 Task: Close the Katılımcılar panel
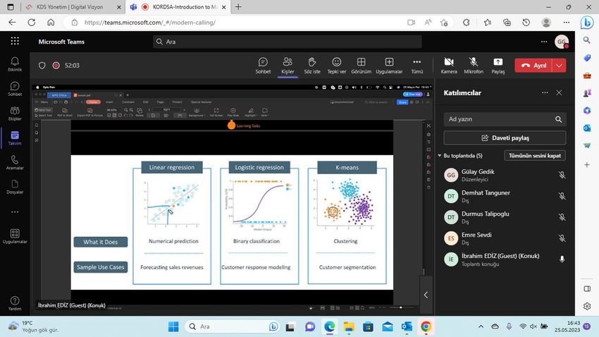(x=559, y=92)
